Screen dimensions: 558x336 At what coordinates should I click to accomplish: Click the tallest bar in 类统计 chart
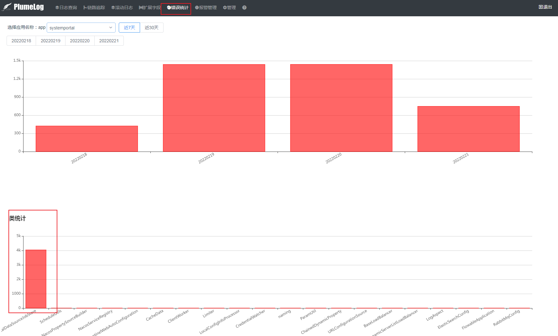[x=36, y=279]
